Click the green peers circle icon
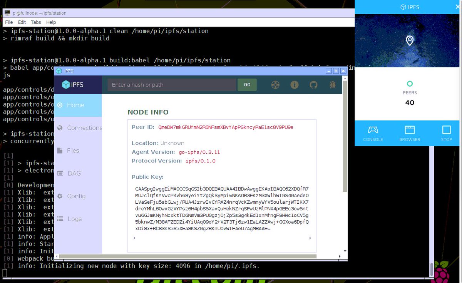This screenshot has width=462, height=283. tap(410, 84)
